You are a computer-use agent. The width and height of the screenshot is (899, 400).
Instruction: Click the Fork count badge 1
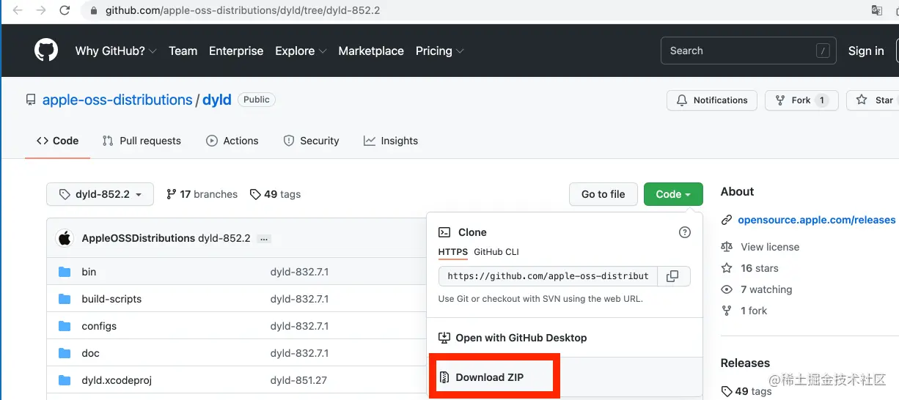pyautogui.click(x=822, y=100)
